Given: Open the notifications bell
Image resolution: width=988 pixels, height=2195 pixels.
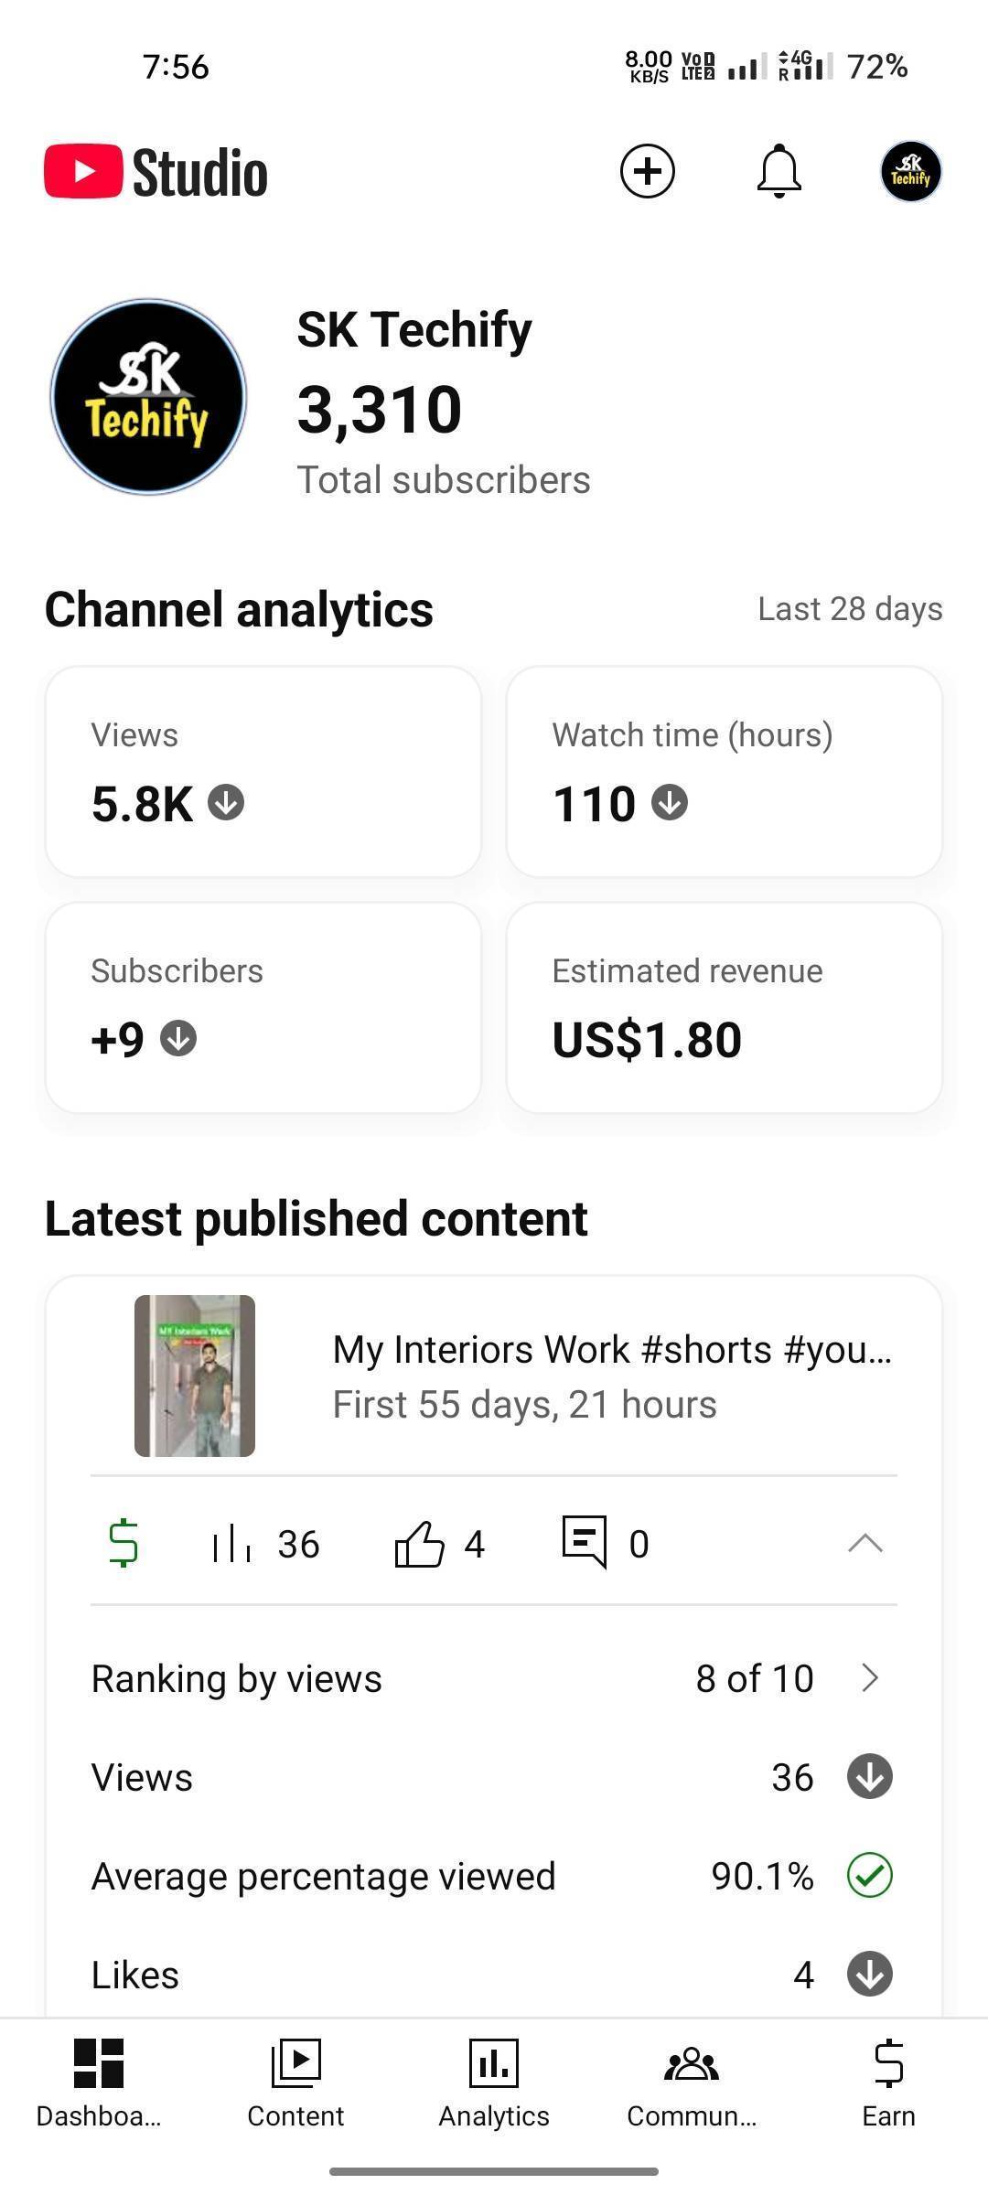Looking at the screenshot, I should point(779,171).
